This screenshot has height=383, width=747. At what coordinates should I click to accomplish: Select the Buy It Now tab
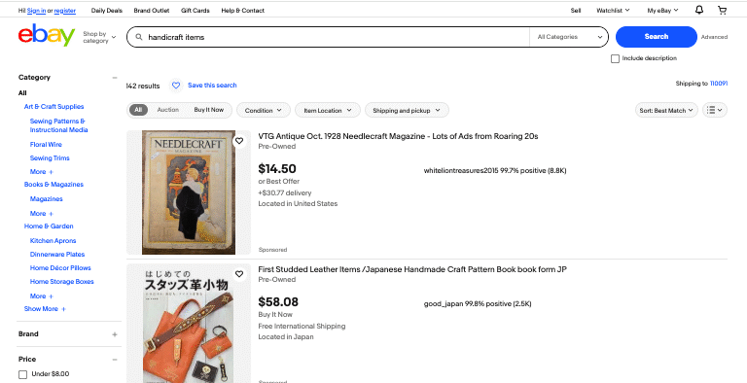[209, 110]
